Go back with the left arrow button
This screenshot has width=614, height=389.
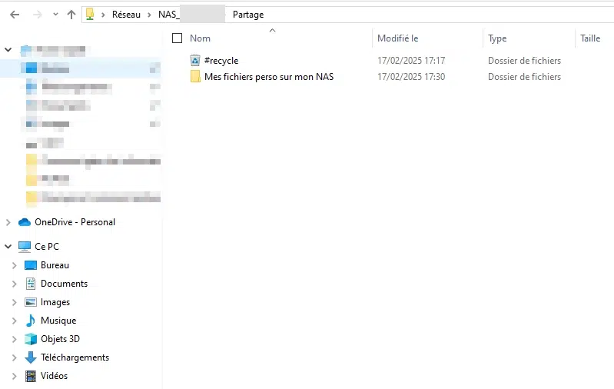15,15
